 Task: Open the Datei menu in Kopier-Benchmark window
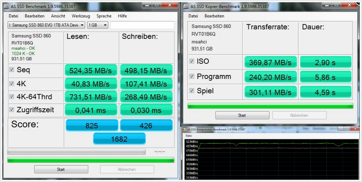(193, 16)
